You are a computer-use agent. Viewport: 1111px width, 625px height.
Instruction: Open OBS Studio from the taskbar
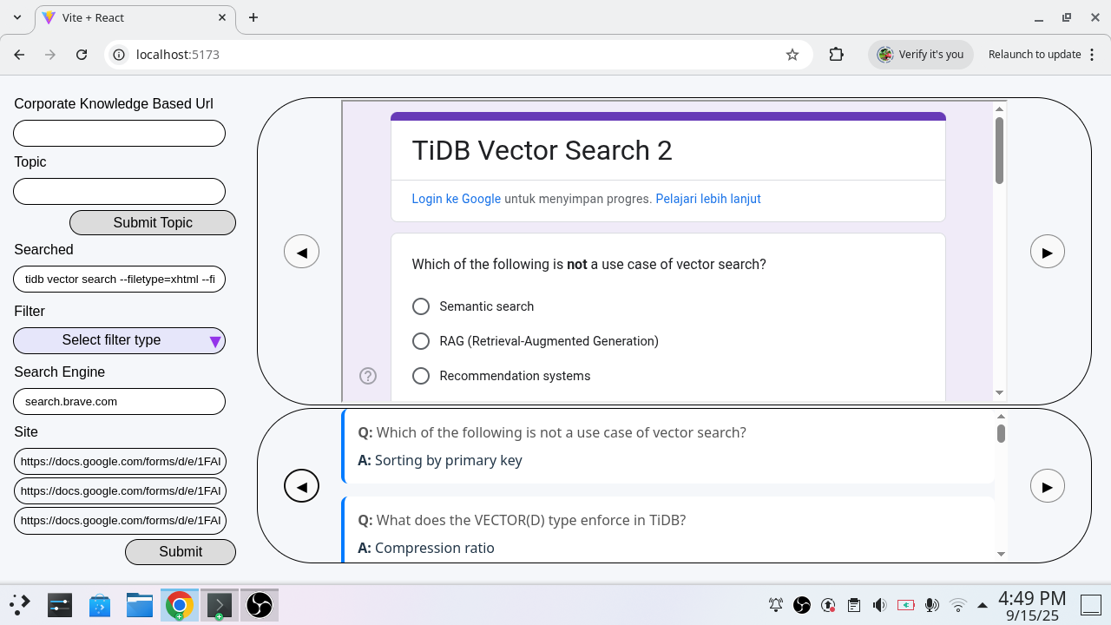click(260, 605)
